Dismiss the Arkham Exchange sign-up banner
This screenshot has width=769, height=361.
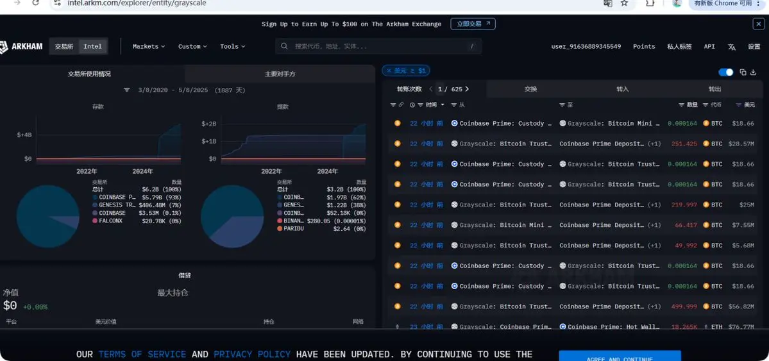pos(757,24)
